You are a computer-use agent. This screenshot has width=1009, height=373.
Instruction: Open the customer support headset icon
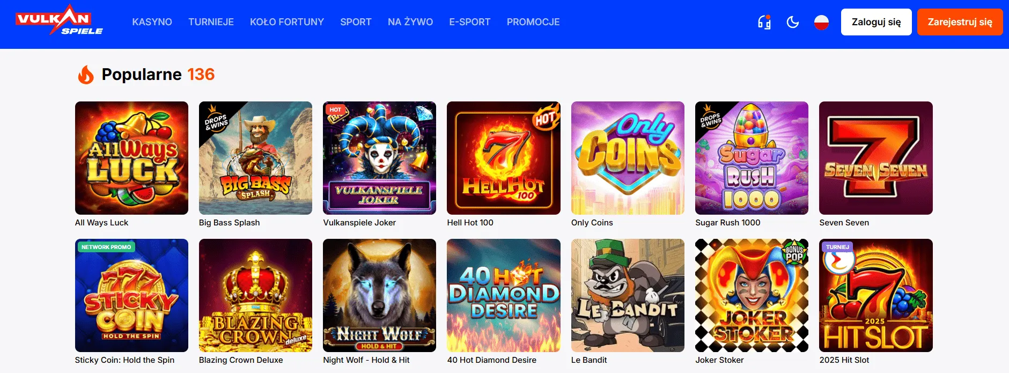pos(764,22)
